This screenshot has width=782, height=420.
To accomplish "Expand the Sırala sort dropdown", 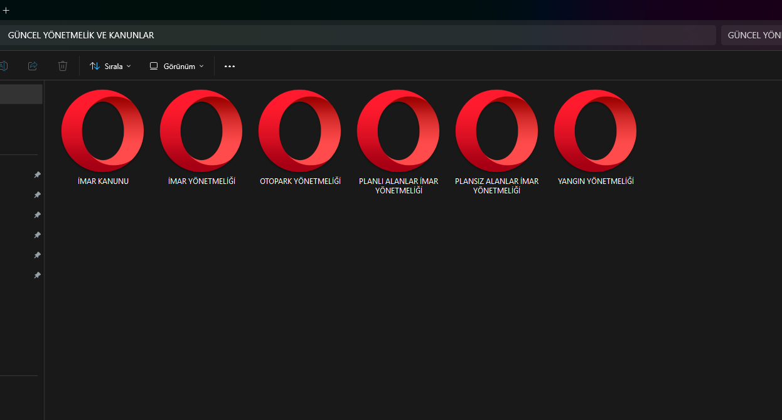I will (111, 66).
